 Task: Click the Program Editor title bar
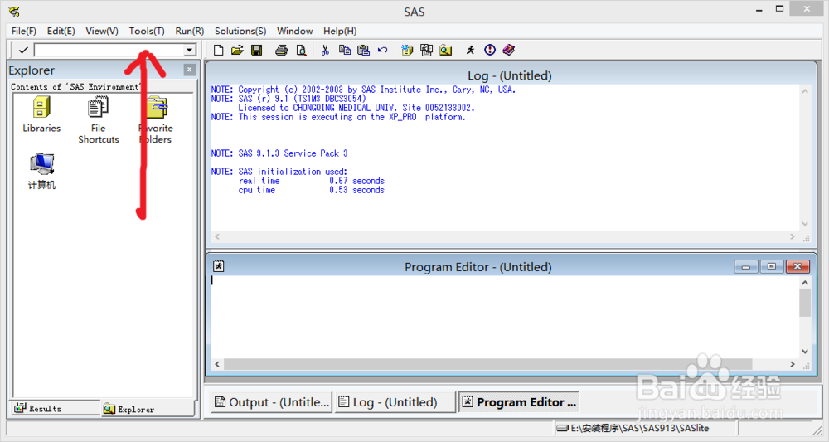[x=478, y=266]
